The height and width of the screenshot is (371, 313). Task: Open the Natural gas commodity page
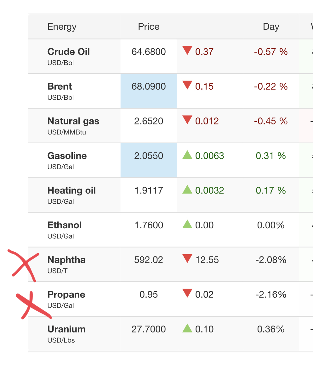(73, 121)
